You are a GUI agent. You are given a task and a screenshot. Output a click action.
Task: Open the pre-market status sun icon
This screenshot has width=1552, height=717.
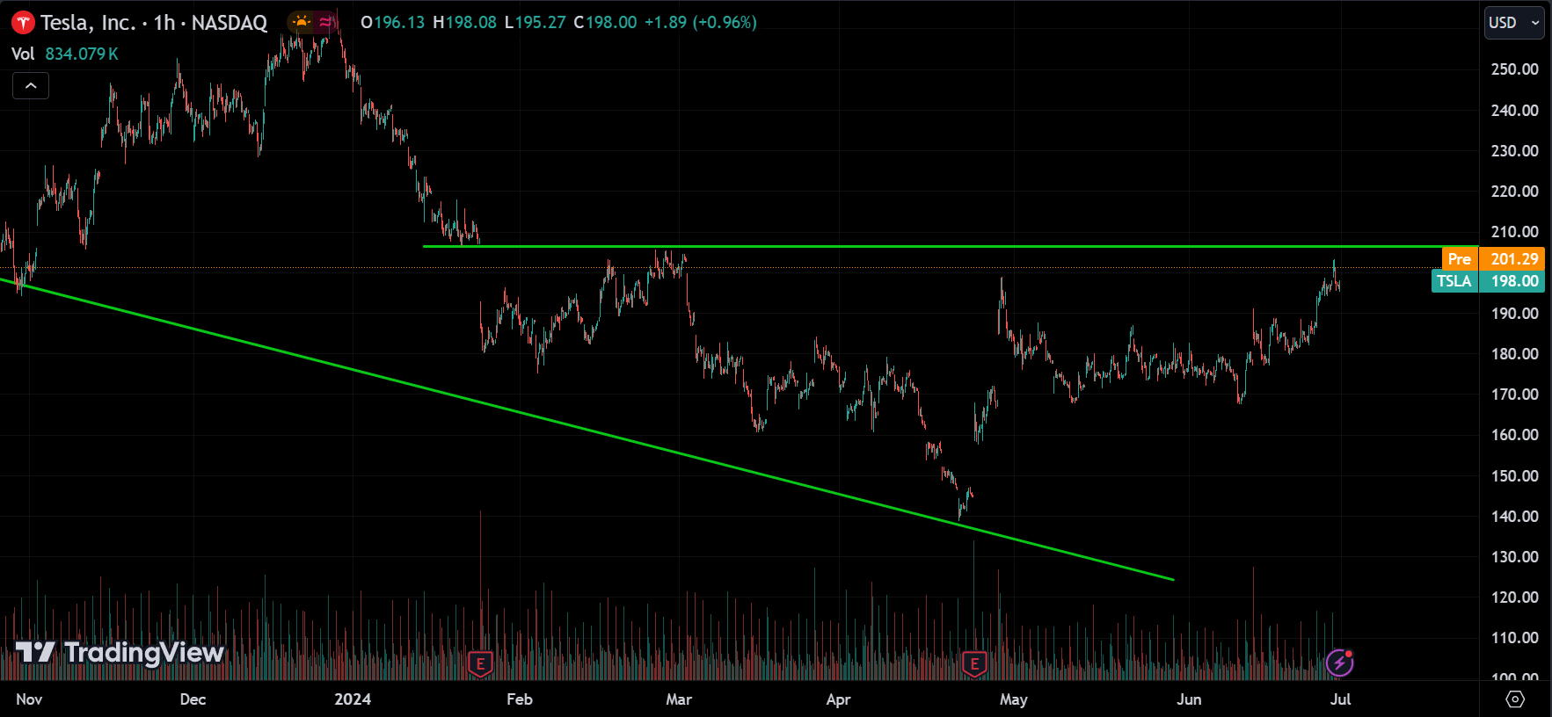(302, 22)
